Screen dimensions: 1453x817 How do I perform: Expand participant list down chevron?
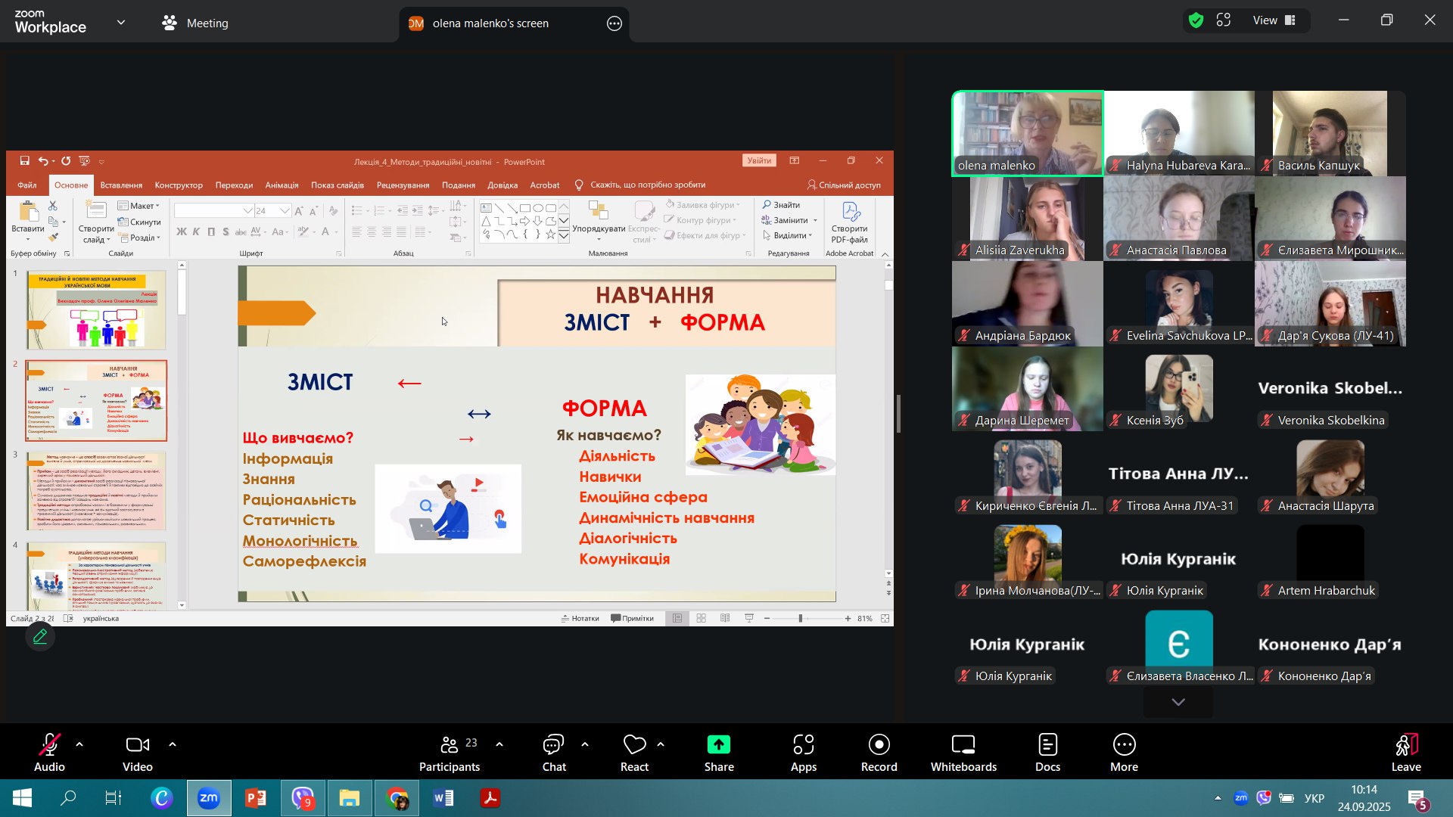[x=1178, y=702]
